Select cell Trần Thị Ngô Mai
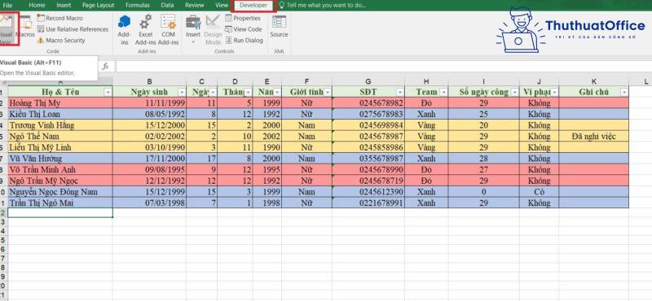The image size is (652, 301). click(x=60, y=203)
